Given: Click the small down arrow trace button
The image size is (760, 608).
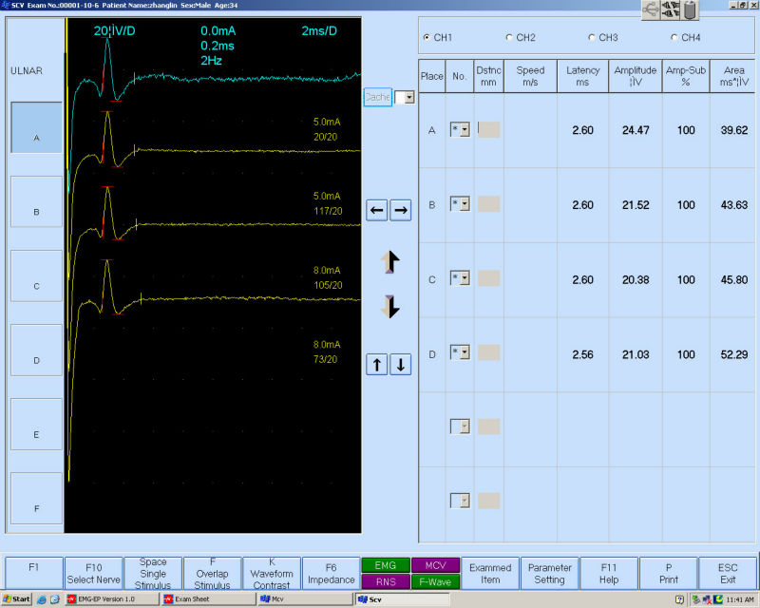Looking at the screenshot, I should [x=400, y=364].
